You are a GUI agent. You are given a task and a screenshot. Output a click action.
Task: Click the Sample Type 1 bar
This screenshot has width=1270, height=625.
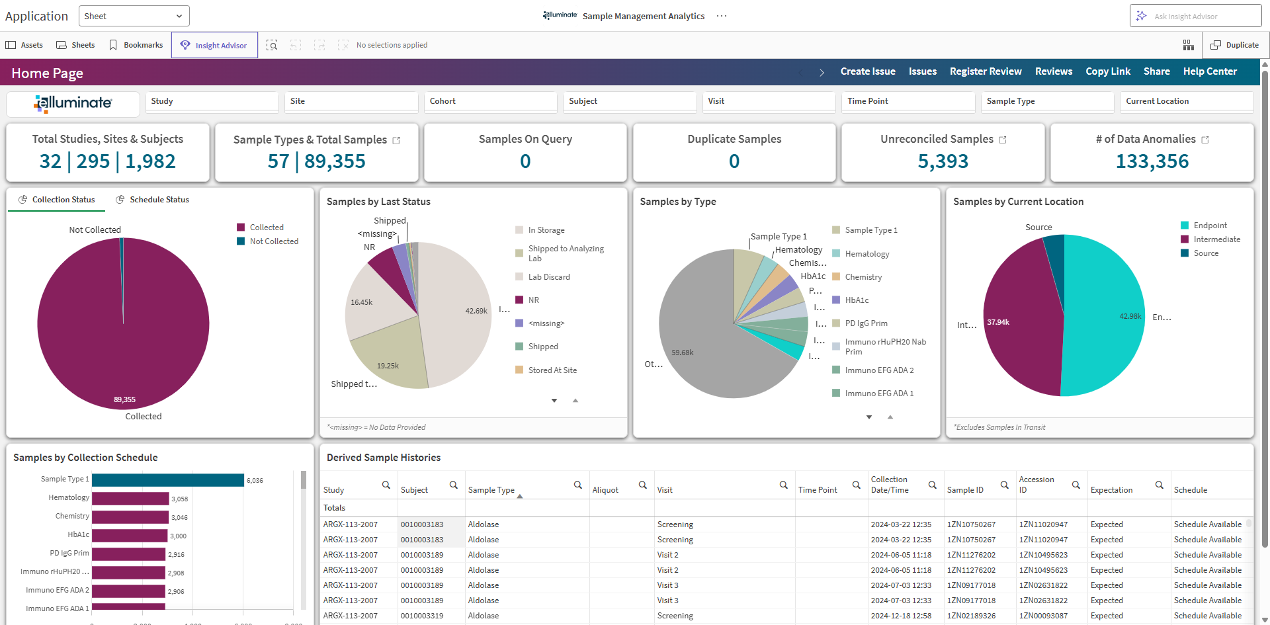click(168, 480)
